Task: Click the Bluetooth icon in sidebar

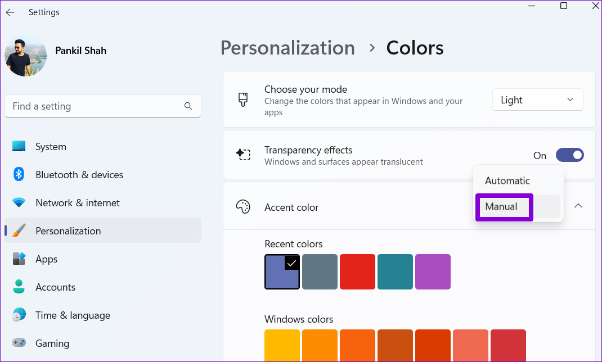Action: (19, 174)
